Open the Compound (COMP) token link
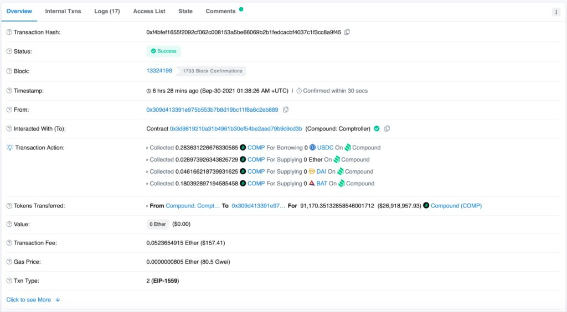The image size is (567, 312). [456, 205]
